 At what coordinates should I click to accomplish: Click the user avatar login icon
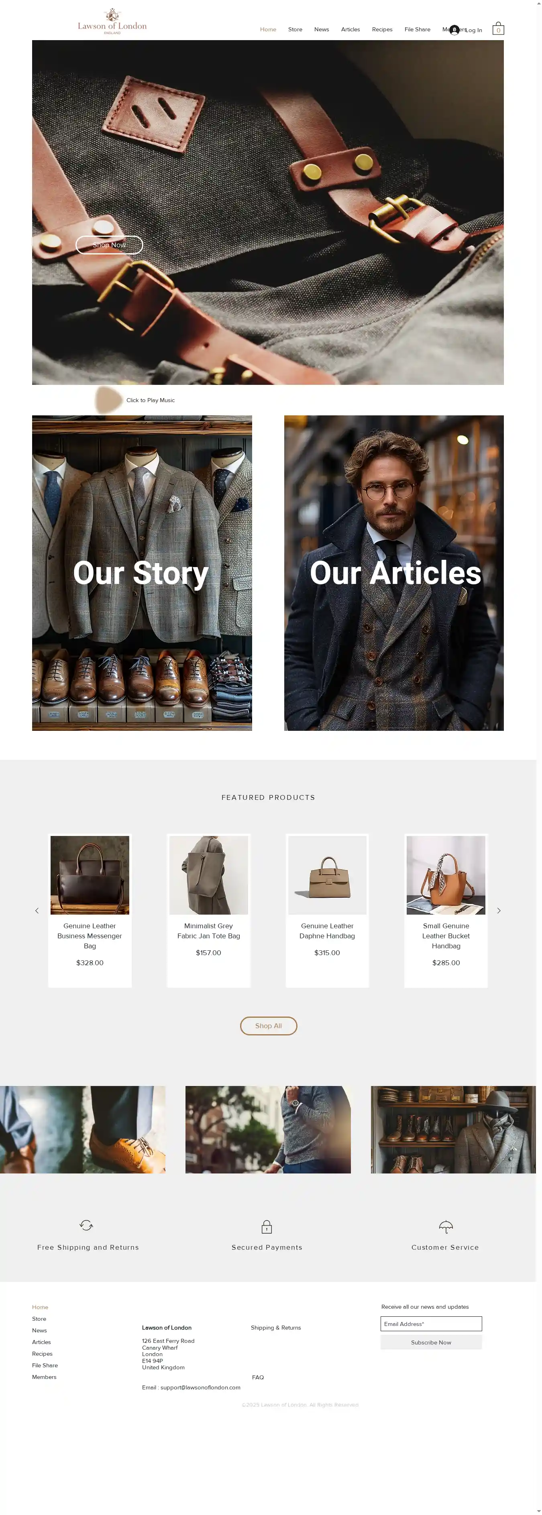coord(454,30)
